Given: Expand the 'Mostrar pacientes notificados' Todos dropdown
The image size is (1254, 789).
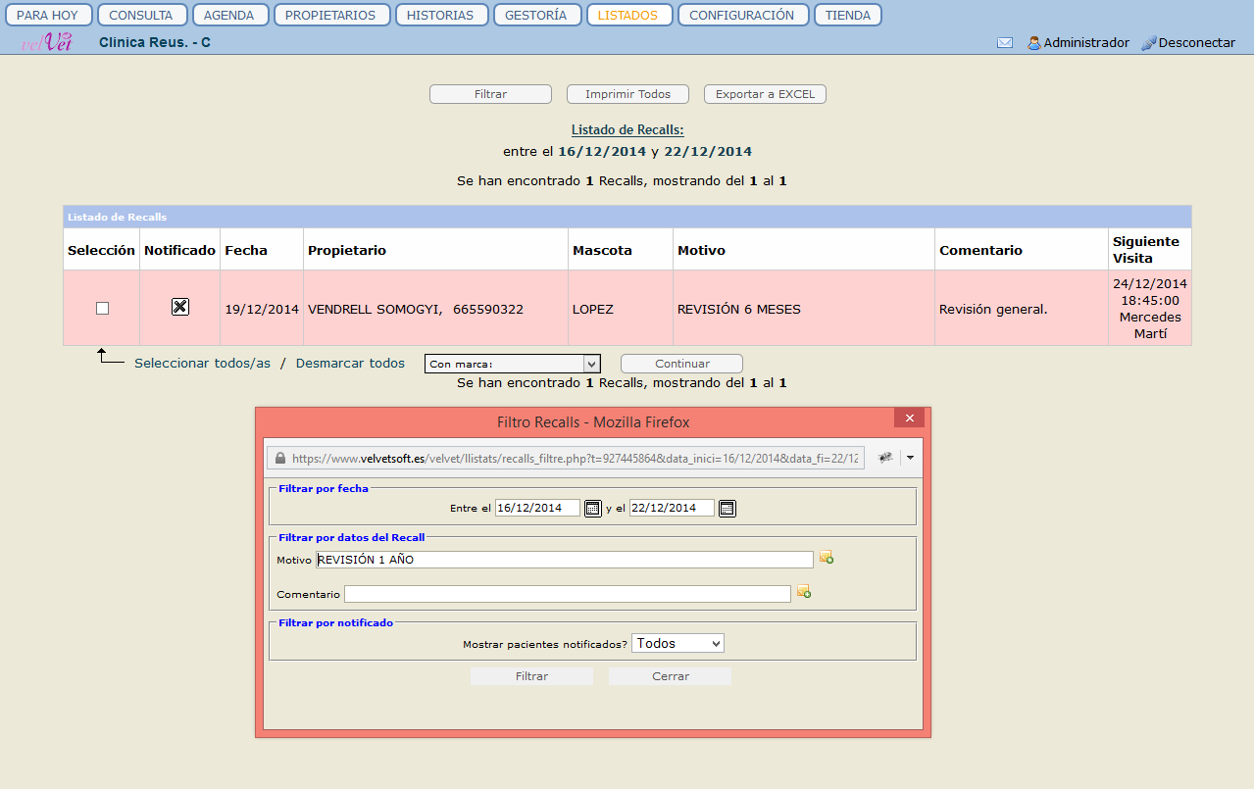Looking at the screenshot, I should point(677,643).
